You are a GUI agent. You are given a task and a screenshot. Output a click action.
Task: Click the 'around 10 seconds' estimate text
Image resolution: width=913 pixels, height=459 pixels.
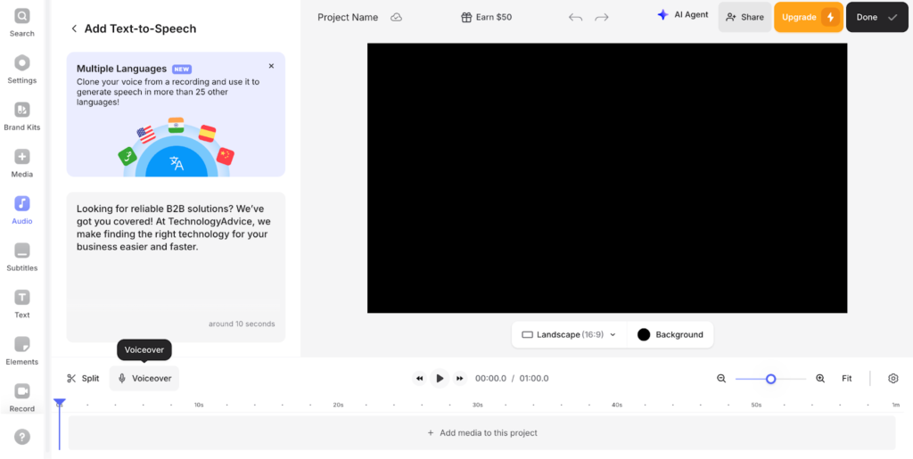pyautogui.click(x=242, y=324)
